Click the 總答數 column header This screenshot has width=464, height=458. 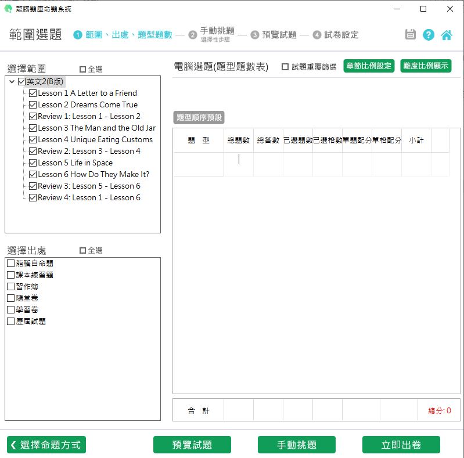pyautogui.click(x=268, y=140)
